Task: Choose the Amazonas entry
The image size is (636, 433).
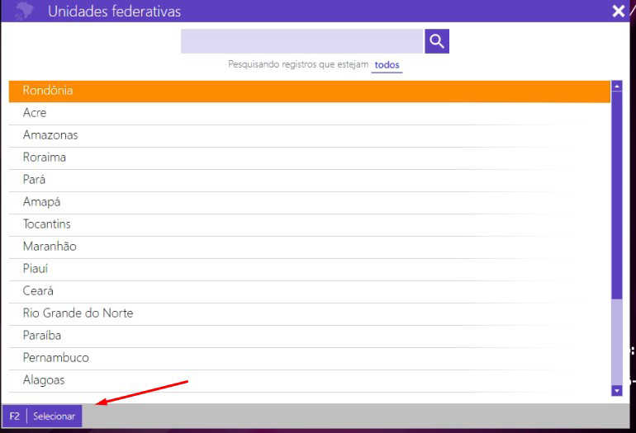Action: click(x=310, y=135)
